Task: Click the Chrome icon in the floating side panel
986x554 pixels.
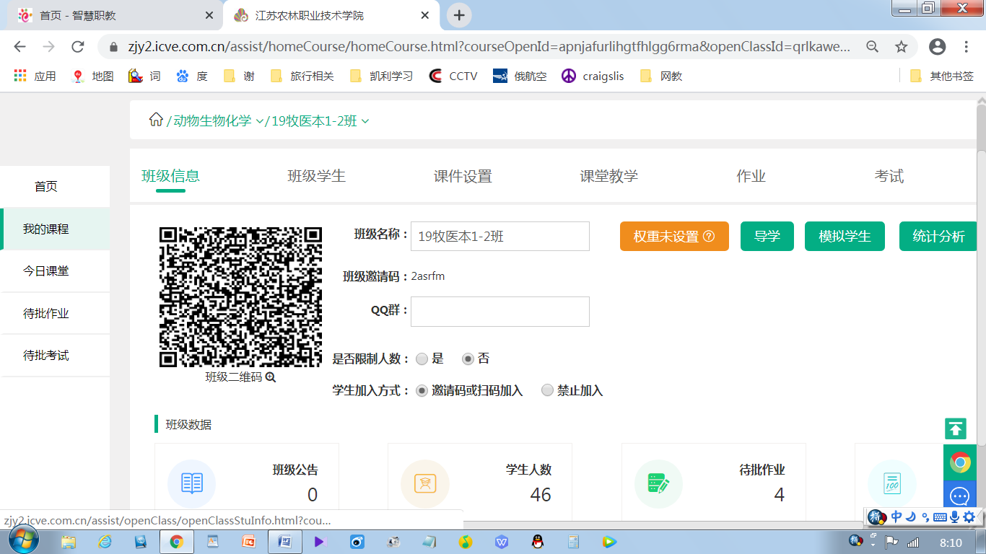Action: coord(960,462)
